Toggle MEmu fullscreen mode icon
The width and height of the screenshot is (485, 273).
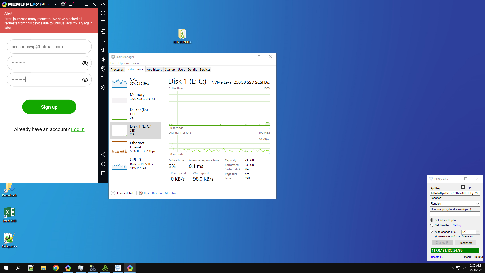103,13
